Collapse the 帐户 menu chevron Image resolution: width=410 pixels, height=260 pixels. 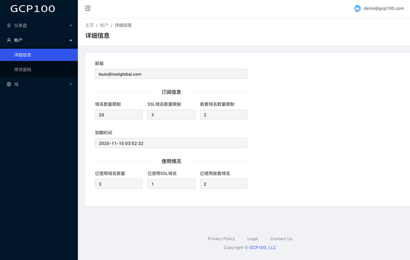71,40
